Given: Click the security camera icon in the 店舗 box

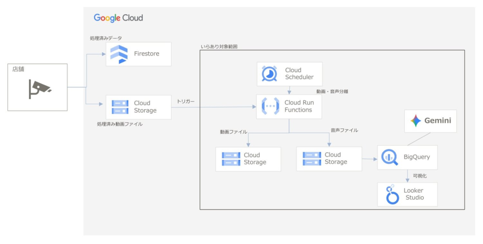Looking at the screenshot, I should coord(40,88).
